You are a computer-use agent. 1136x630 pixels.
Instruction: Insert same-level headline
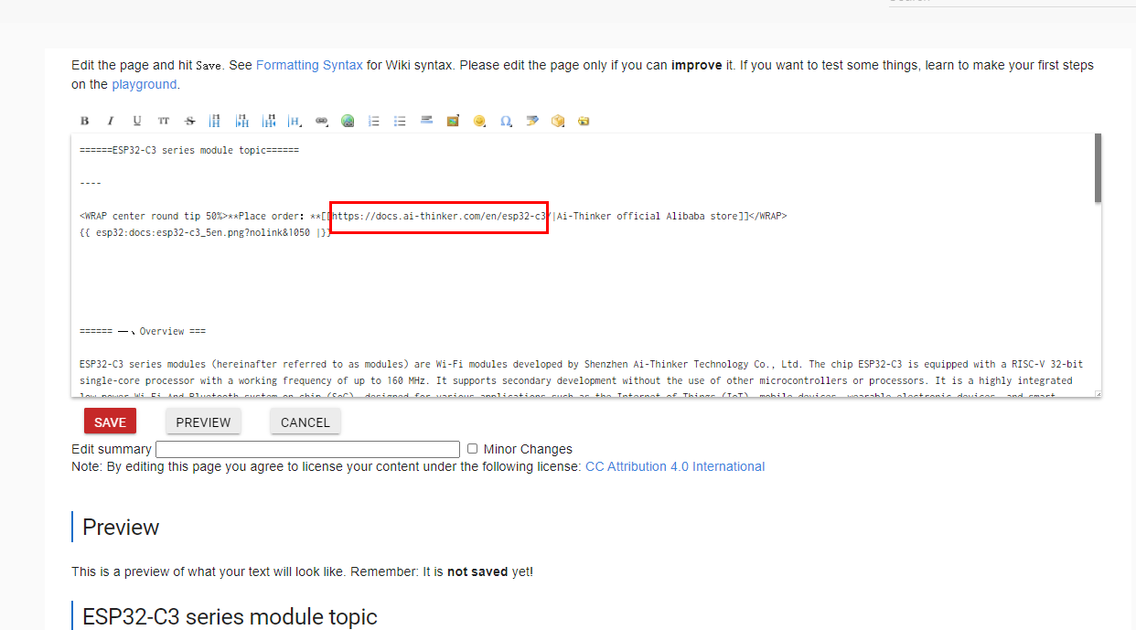point(216,121)
